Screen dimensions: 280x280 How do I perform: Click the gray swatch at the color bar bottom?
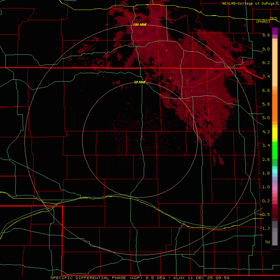(275, 239)
